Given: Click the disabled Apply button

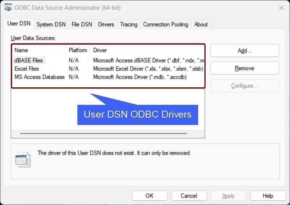Looking at the screenshot, I should (229, 196).
